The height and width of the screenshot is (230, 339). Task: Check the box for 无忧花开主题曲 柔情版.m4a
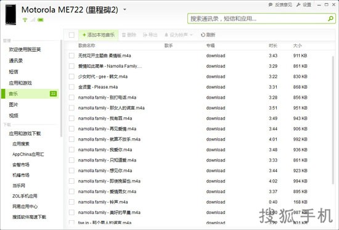pos(71,55)
